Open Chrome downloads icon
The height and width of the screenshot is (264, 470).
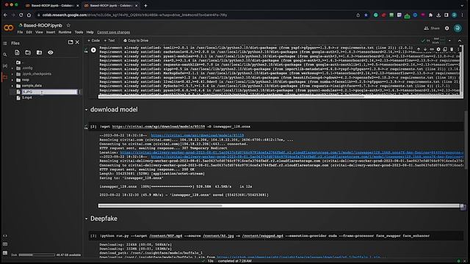click(438, 15)
